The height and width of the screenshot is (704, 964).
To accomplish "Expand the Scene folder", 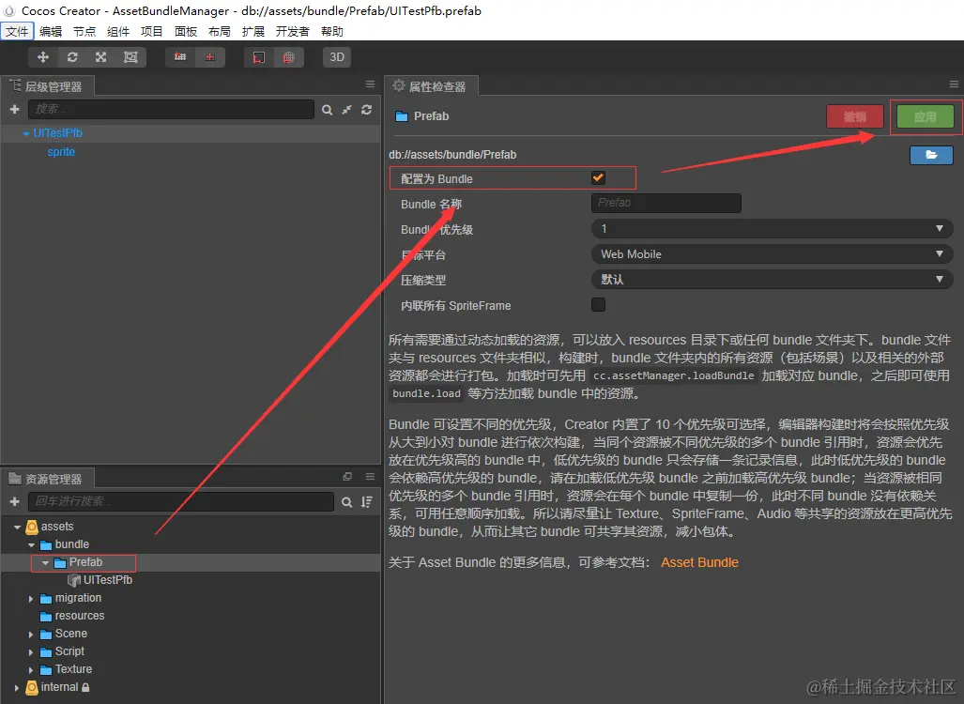I will pyautogui.click(x=31, y=634).
